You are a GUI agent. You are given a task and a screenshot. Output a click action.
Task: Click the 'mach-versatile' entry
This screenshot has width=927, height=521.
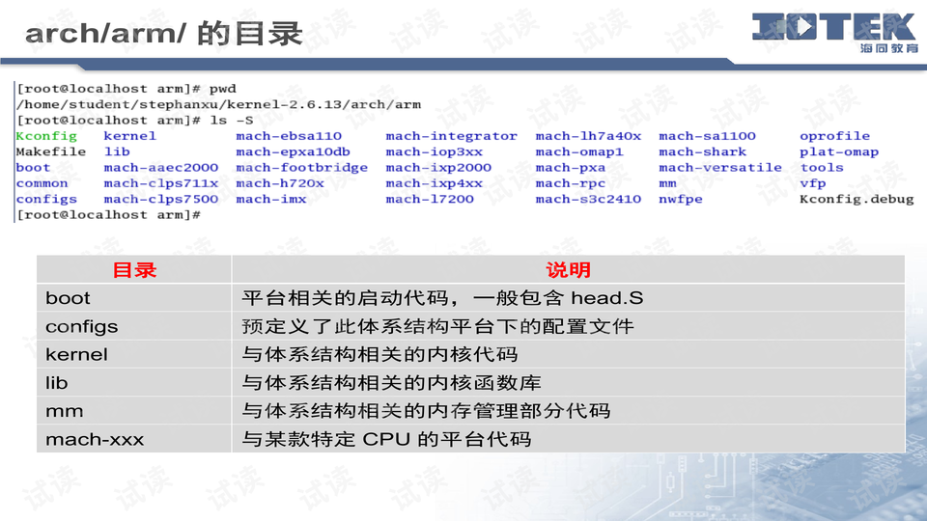720,168
